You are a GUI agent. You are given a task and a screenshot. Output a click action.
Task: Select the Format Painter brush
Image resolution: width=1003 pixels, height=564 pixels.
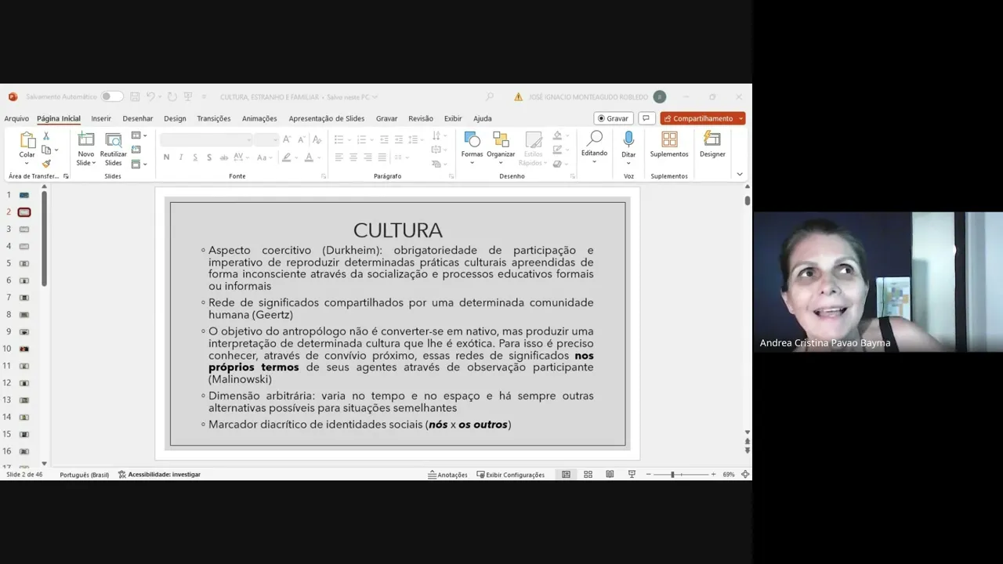pyautogui.click(x=46, y=164)
